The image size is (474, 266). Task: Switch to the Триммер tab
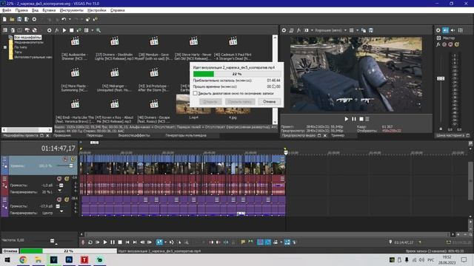(338, 135)
